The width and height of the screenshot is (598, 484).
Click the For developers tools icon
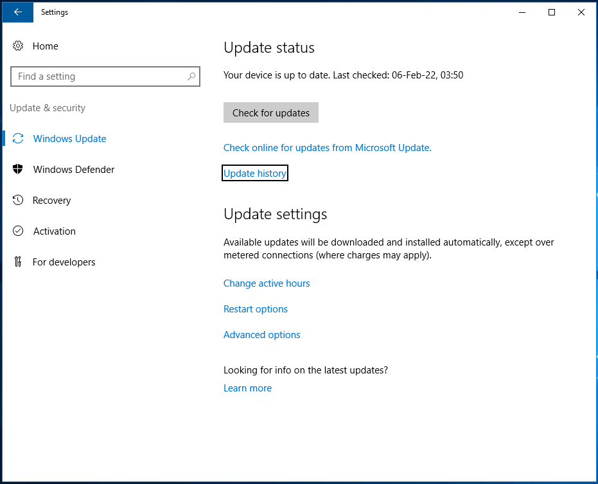(19, 262)
